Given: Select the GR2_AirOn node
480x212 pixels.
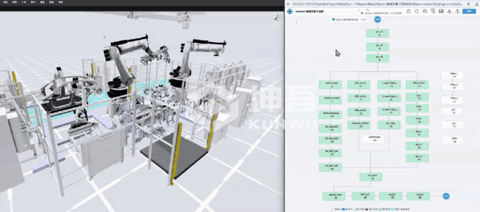Looking at the screenshot, I should pyautogui.click(x=359, y=98).
